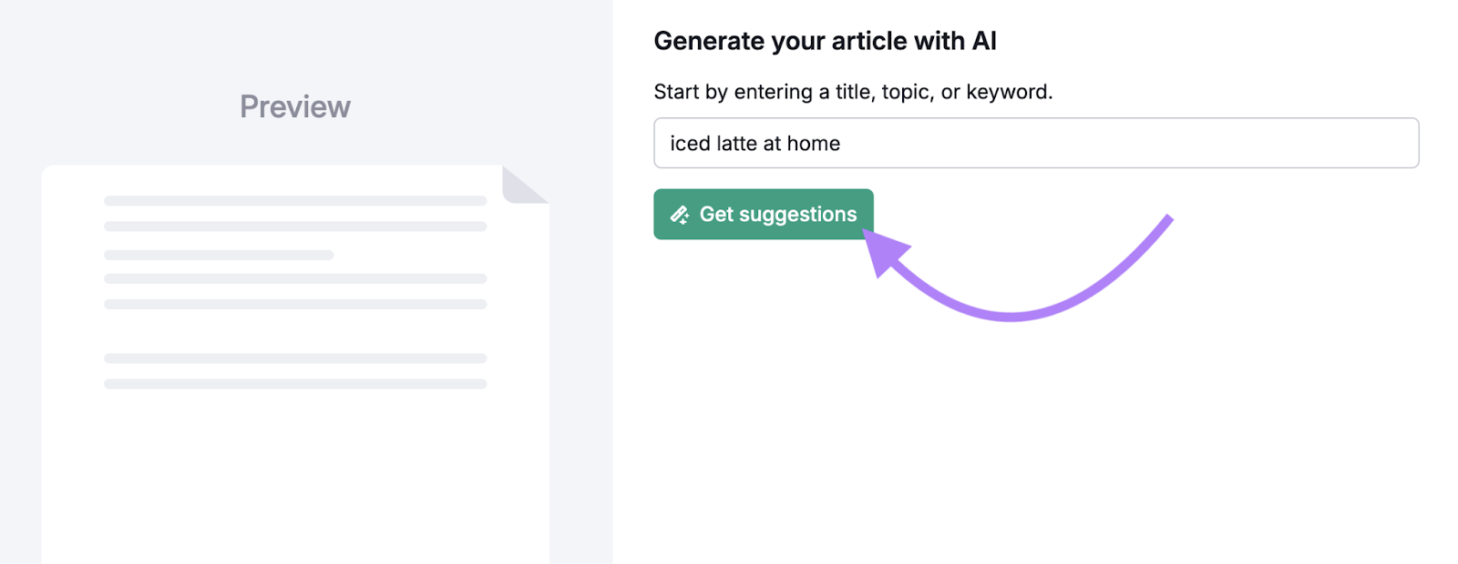Click the second placeholder line in document preview
The image size is (1458, 564).
pos(294,226)
